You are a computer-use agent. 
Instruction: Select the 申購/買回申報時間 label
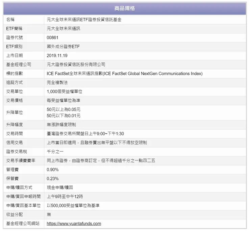coord(23,197)
